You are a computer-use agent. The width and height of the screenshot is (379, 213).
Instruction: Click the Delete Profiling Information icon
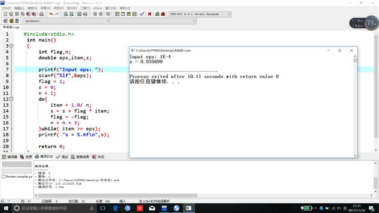(x=163, y=14)
